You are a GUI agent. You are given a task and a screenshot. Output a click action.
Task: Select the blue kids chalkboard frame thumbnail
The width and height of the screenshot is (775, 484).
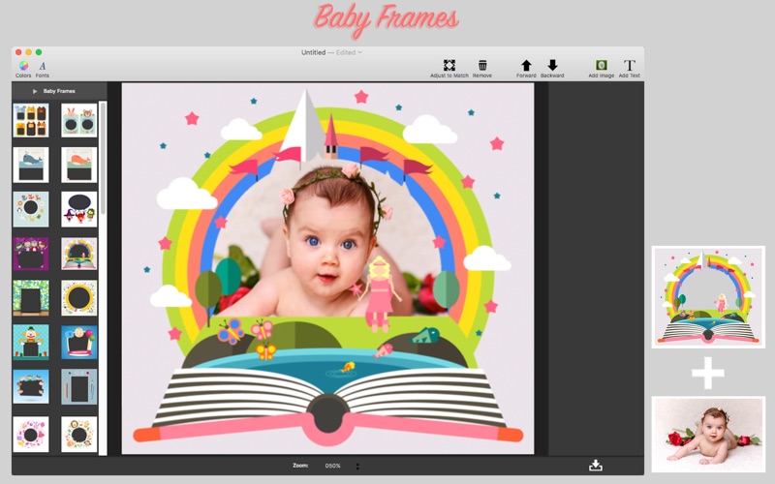click(31, 386)
